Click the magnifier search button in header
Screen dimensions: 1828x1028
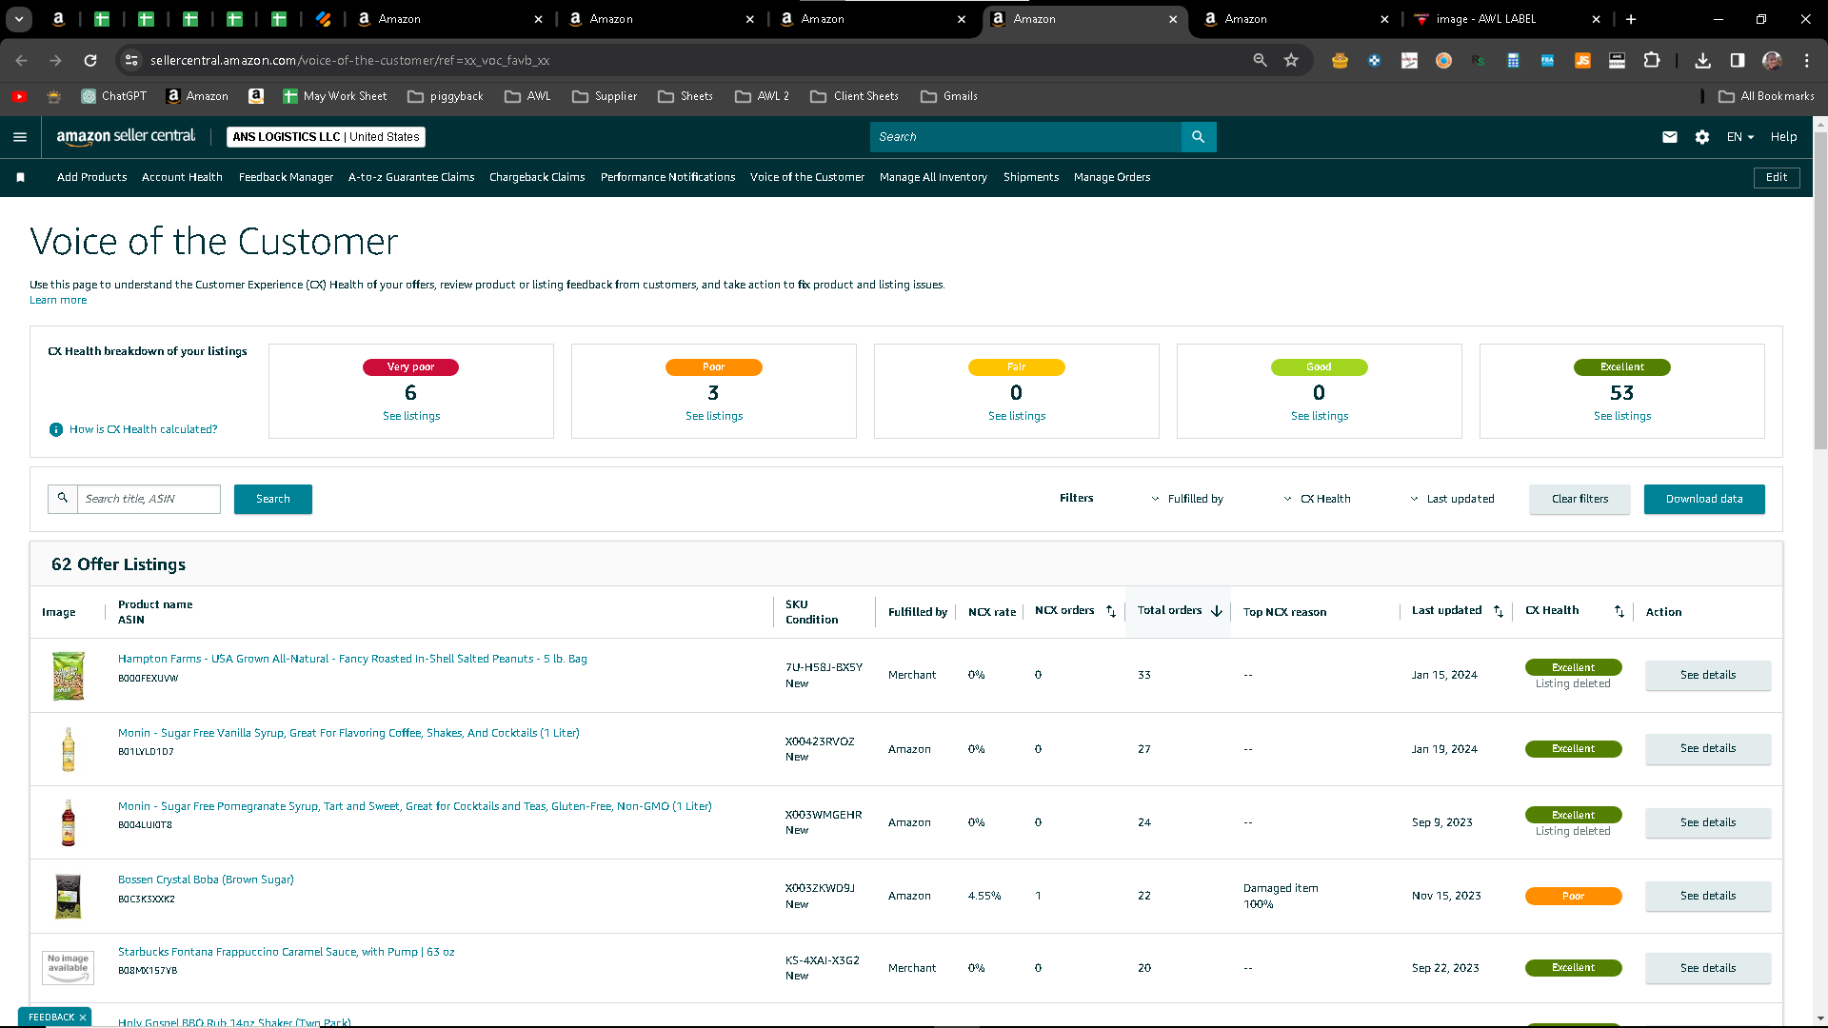click(1199, 137)
